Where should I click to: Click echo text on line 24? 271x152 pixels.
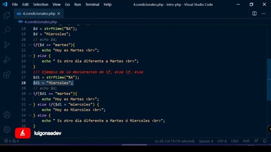(x=90, y=61)
